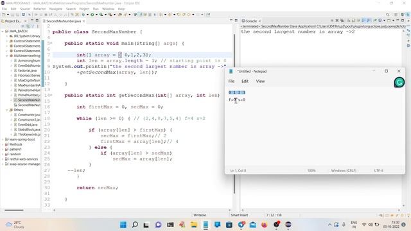Open the Refactor menu
The width and height of the screenshot is (411, 231).
tap(40, 9)
